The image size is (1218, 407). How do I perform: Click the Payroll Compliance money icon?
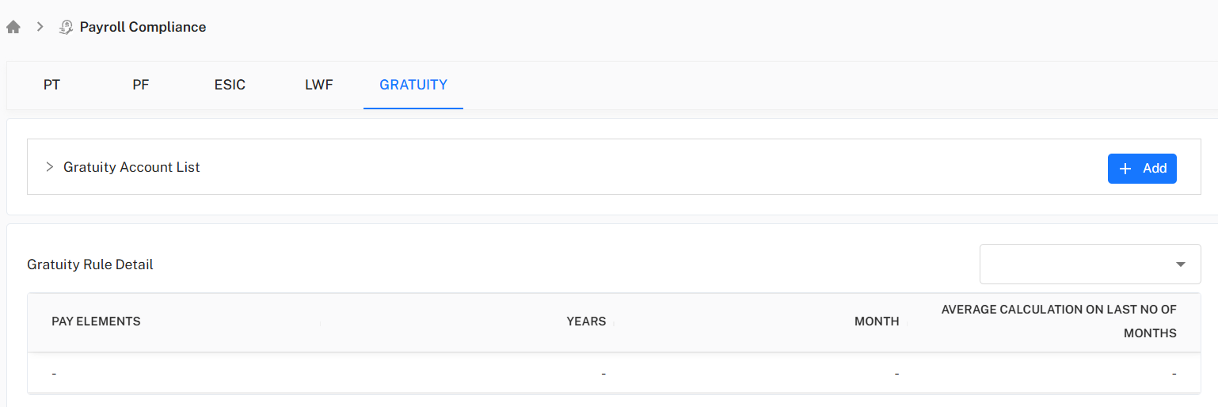pyautogui.click(x=67, y=27)
